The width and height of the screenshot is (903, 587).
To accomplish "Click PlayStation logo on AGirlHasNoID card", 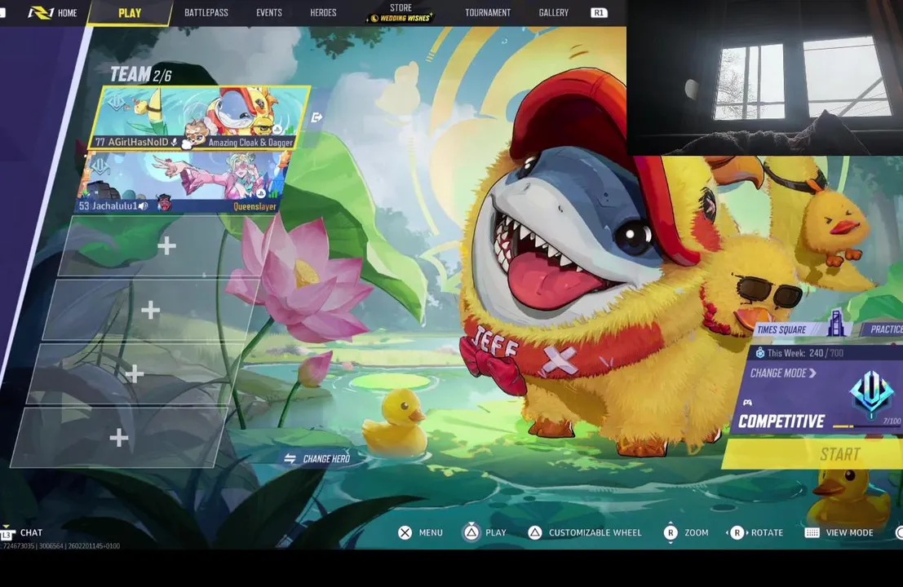I will 277,129.
